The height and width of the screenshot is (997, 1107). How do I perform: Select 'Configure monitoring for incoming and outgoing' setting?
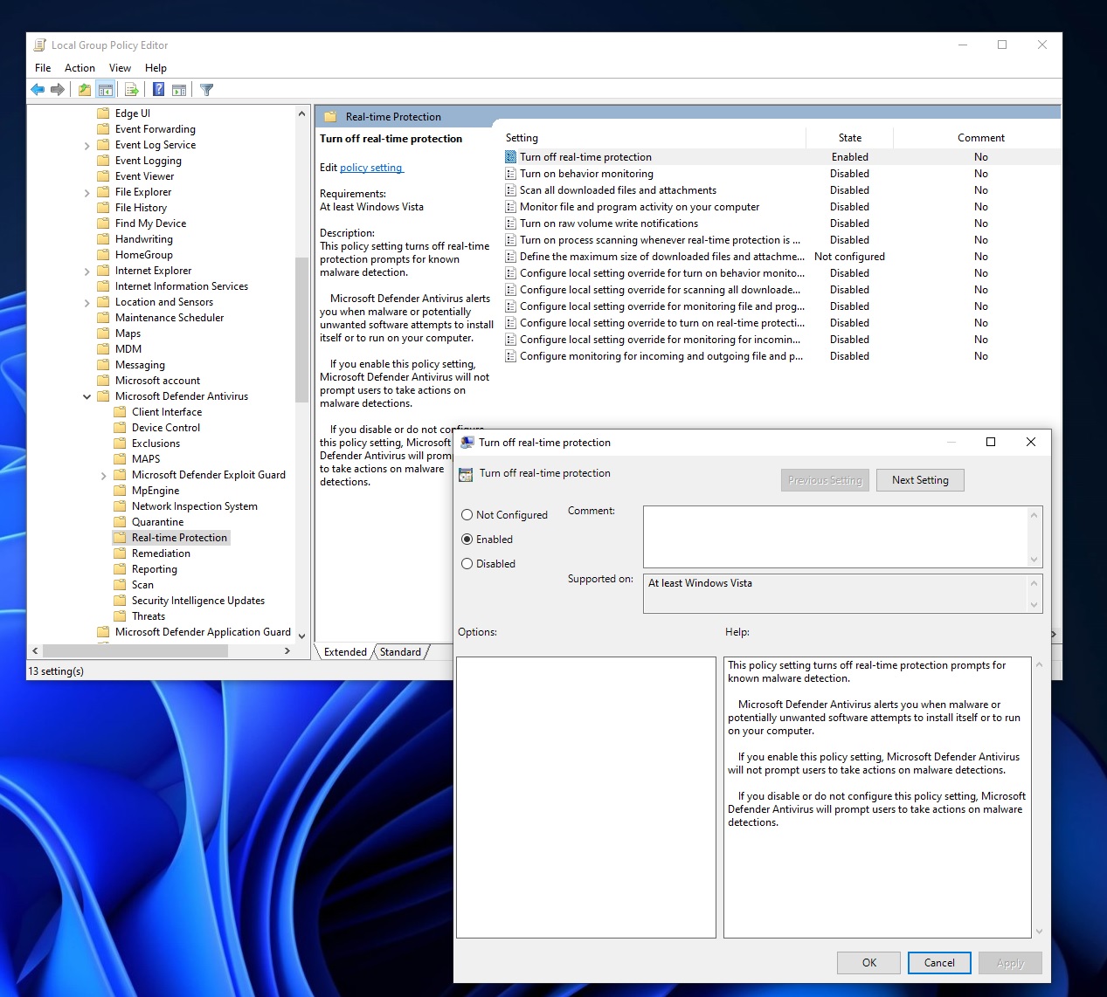(661, 356)
